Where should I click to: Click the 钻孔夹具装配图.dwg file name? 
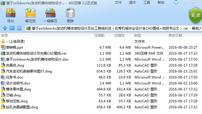click(22, 107)
